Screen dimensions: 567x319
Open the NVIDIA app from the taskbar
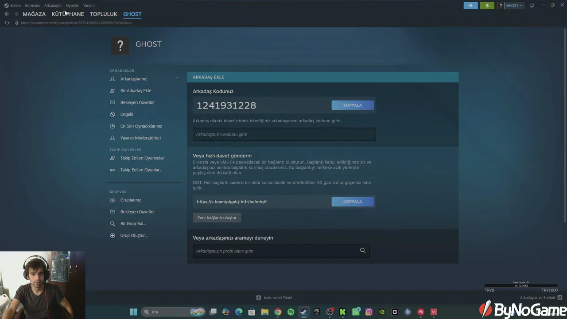[382, 312]
